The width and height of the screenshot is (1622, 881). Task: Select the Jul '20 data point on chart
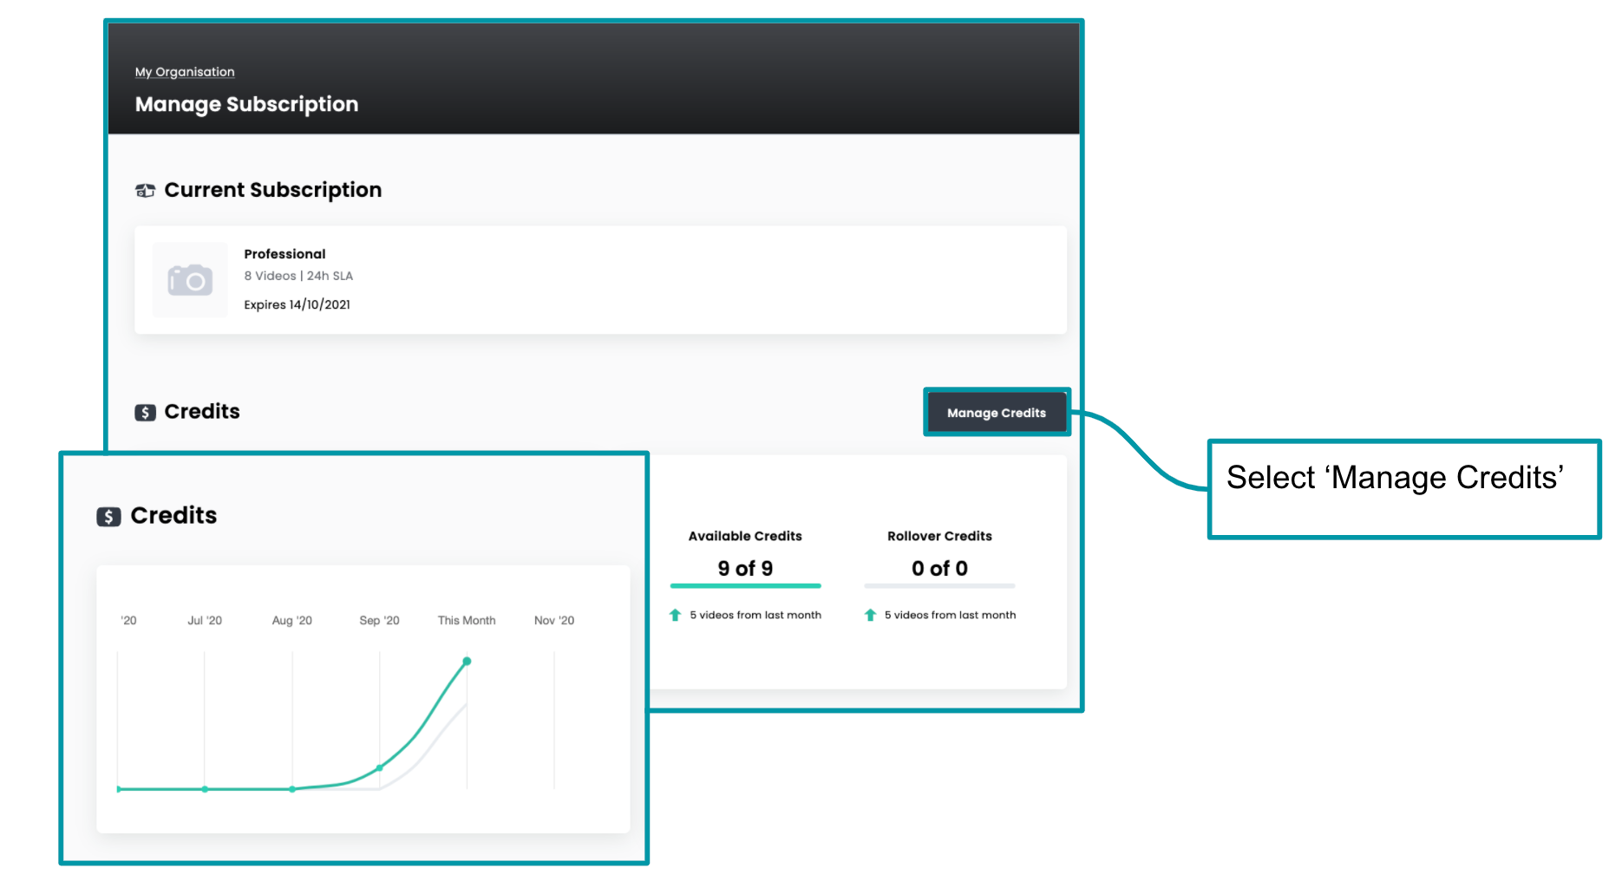pos(205,789)
